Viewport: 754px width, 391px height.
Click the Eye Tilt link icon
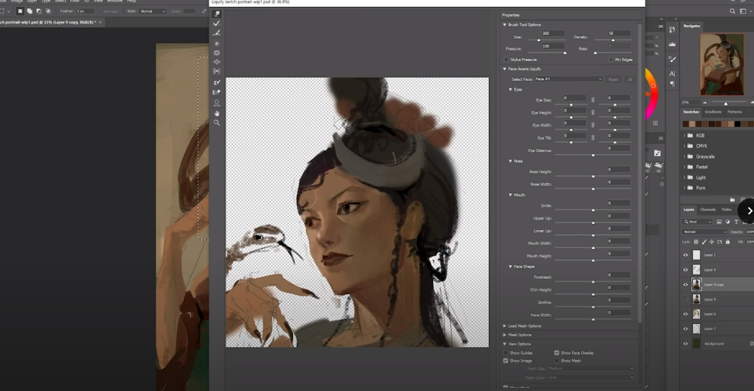(x=593, y=138)
